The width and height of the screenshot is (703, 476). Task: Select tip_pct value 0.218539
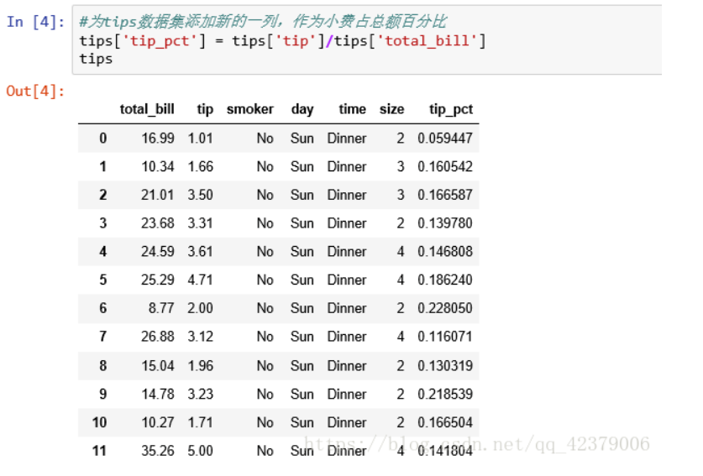(x=445, y=394)
